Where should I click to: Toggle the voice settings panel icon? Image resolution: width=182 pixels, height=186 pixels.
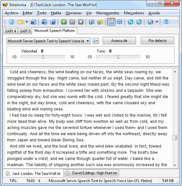tap(111, 22)
